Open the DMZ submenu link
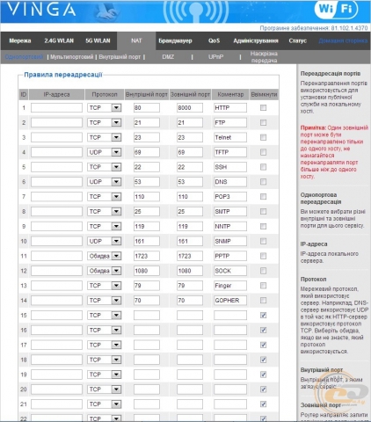The height and width of the screenshot is (422, 371). pyautogui.click(x=168, y=57)
